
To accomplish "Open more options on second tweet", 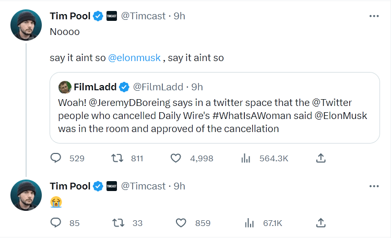I will [374, 186].
